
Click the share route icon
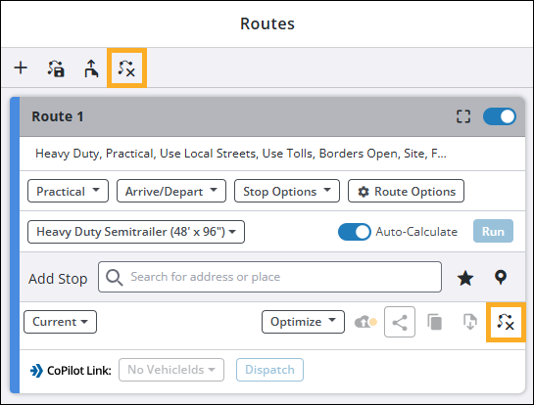[x=400, y=322]
